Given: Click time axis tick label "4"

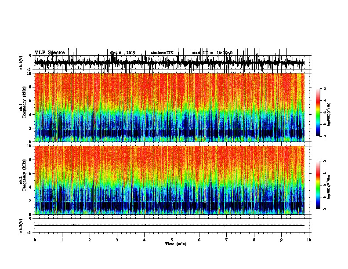Looking at the screenshot, I should coord(145,240).
